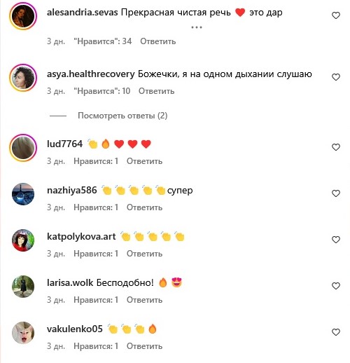Viewport: 350px width, 363px height.
Task: Click "Ответить" under asya.healthrecovery's comment
Action: (x=156, y=91)
